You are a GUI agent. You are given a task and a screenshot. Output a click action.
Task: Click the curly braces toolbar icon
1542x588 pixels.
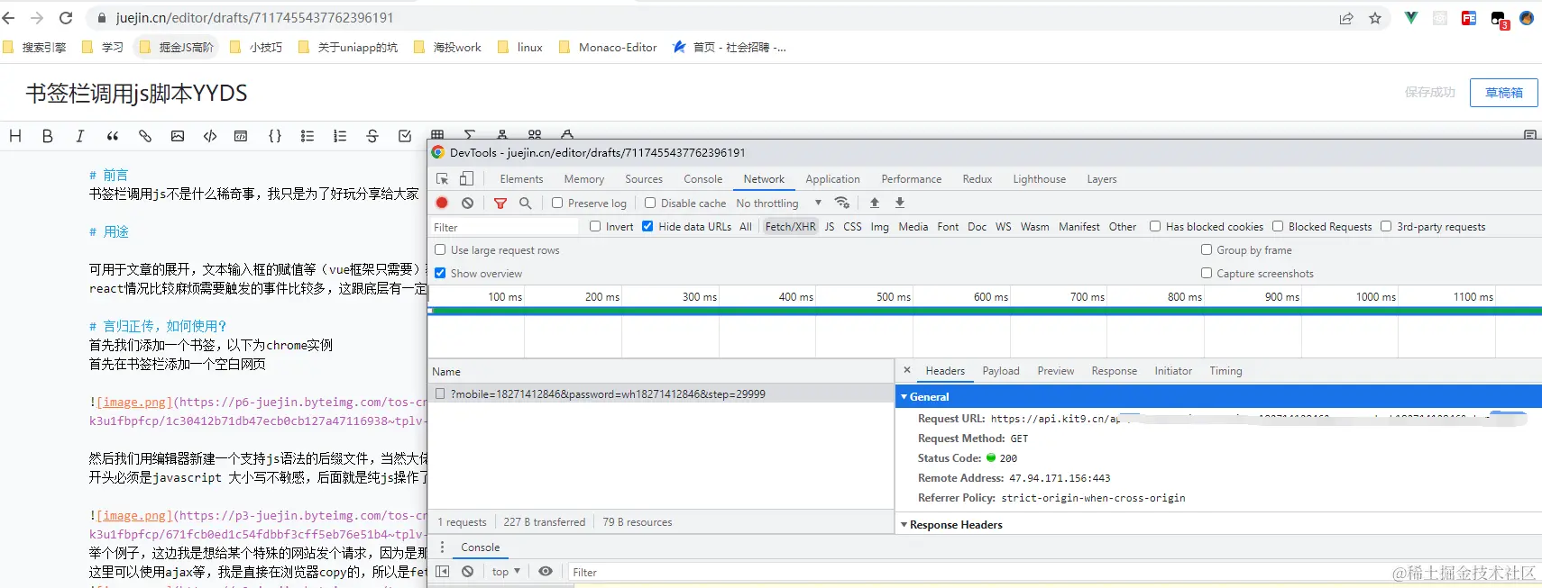(275, 136)
